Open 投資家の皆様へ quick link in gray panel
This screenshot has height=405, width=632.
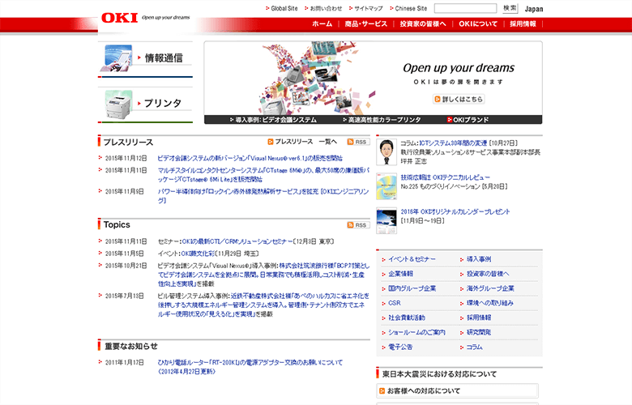488,274
